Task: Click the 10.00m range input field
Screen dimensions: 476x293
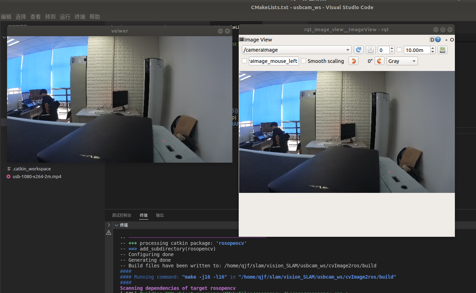Action: click(x=417, y=50)
